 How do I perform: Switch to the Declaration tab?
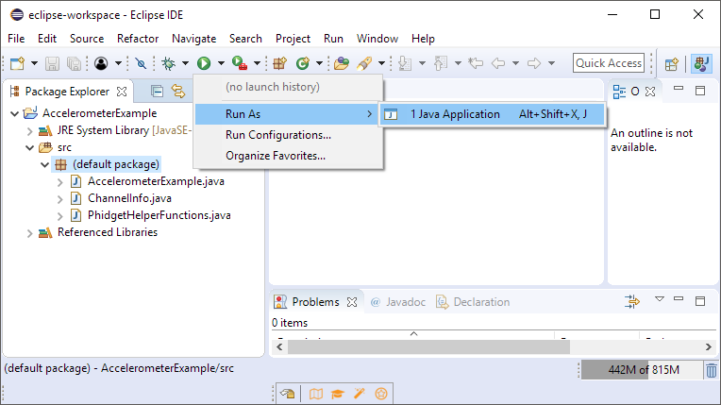point(473,302)
